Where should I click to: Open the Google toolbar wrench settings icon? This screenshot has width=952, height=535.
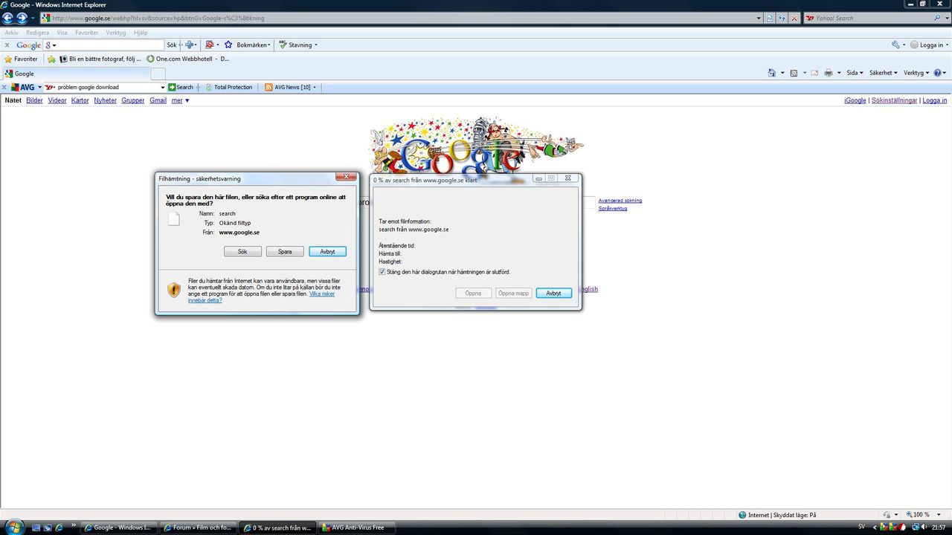pyautogui.click(x=895, y=45)
